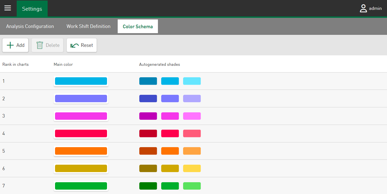This screenshot has width=387, height=194.
Task: Click the plus icon on Add
Action: pos(10,45)
